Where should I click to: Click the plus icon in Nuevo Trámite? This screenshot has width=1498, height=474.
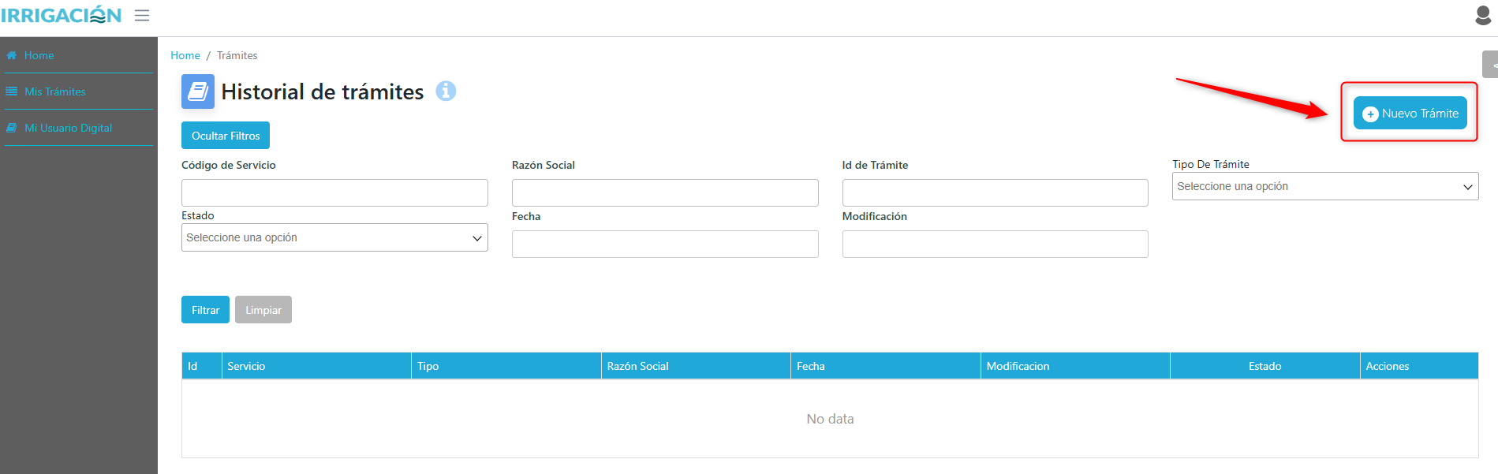coord(1370,114)
